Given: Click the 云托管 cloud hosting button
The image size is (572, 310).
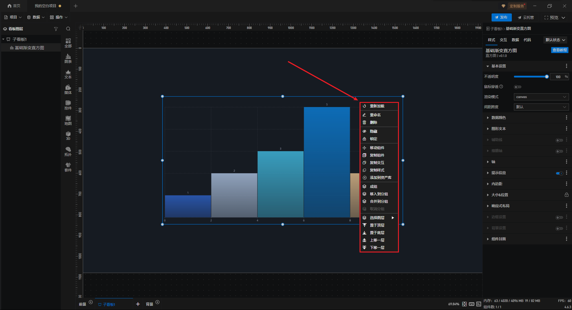Looking at the screenshot, I should (x=526, y=18).
